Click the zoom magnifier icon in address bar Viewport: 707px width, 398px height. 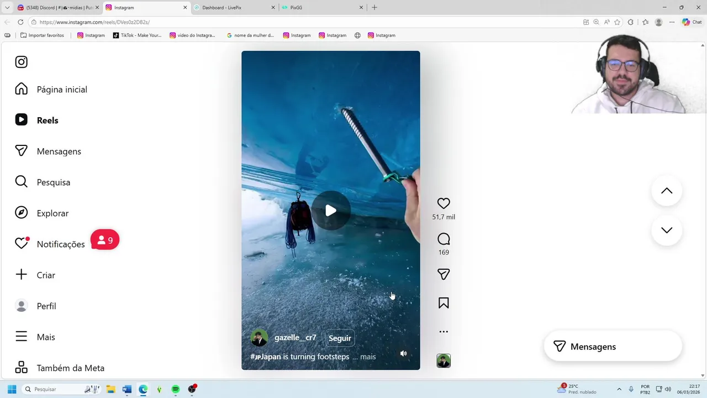coord(596,22)
